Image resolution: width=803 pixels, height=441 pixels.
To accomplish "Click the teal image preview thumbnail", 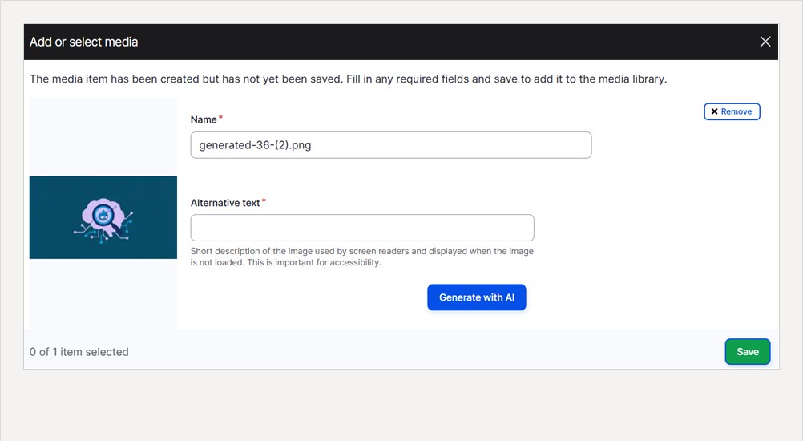I will coord(103,217).
